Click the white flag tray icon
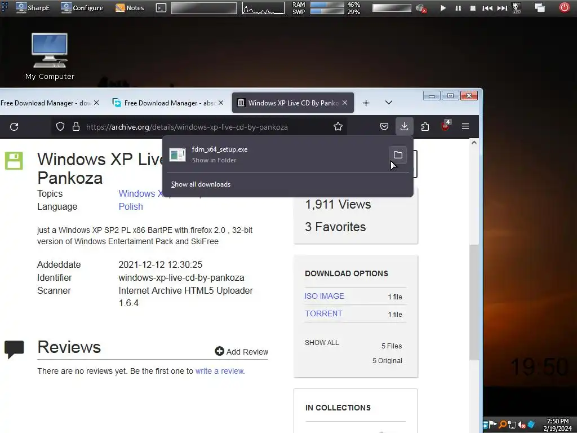Image resolution: width=577 pixels, height=433 pixels. click(493, 424)
